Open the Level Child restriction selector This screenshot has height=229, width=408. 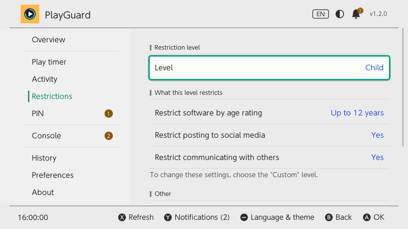coord(269,68)
